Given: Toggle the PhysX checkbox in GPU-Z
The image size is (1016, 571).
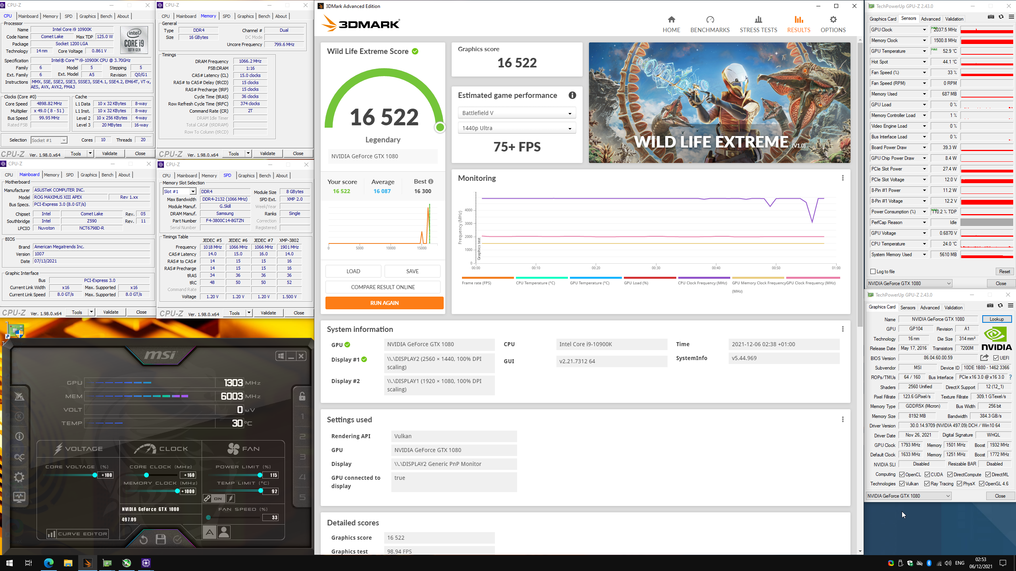Looking at the screenshot, I should click(x=959, y=484).
